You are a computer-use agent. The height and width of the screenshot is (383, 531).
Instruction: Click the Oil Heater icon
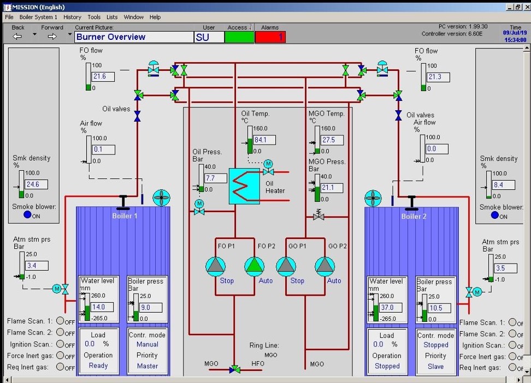pyautogui.click(x=244, y=187)
